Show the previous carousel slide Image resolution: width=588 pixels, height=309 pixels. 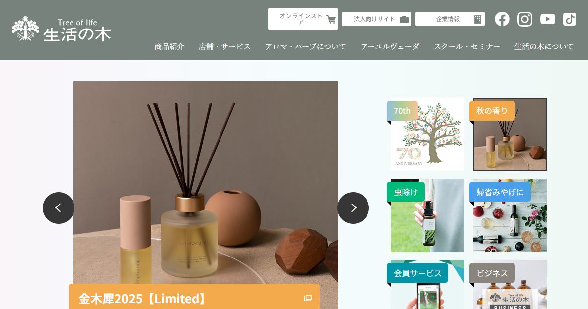(59, 208)
